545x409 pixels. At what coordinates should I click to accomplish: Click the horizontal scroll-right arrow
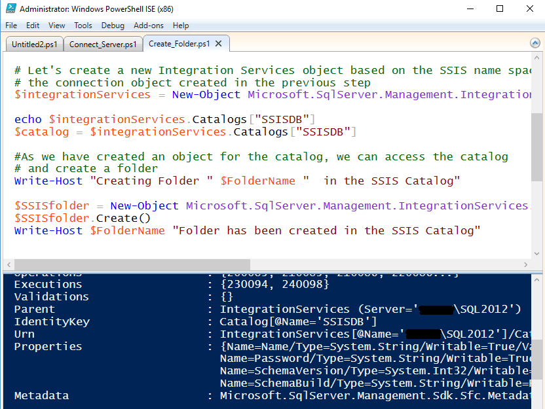click(x=525, y=264)
